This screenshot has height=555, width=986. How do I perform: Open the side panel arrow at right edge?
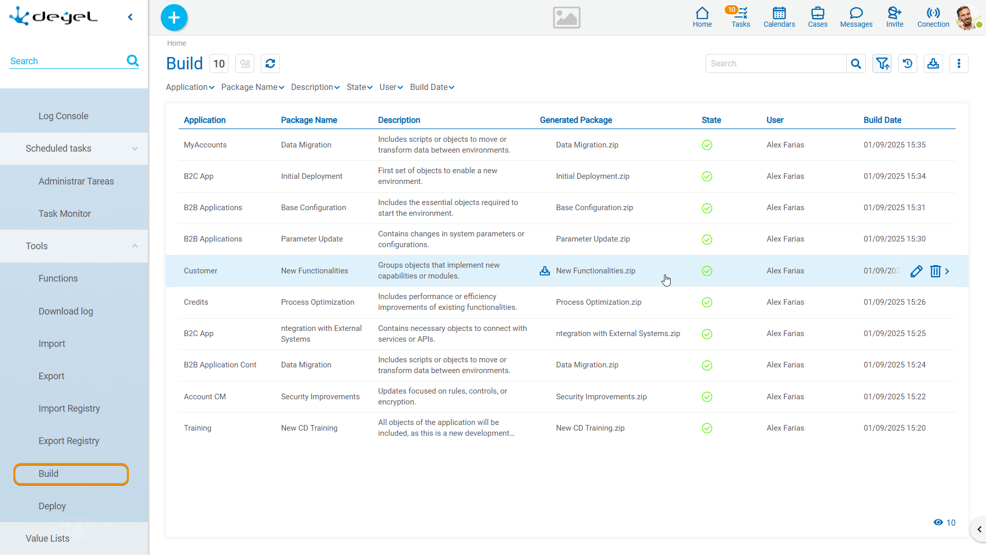coord(979,529)
